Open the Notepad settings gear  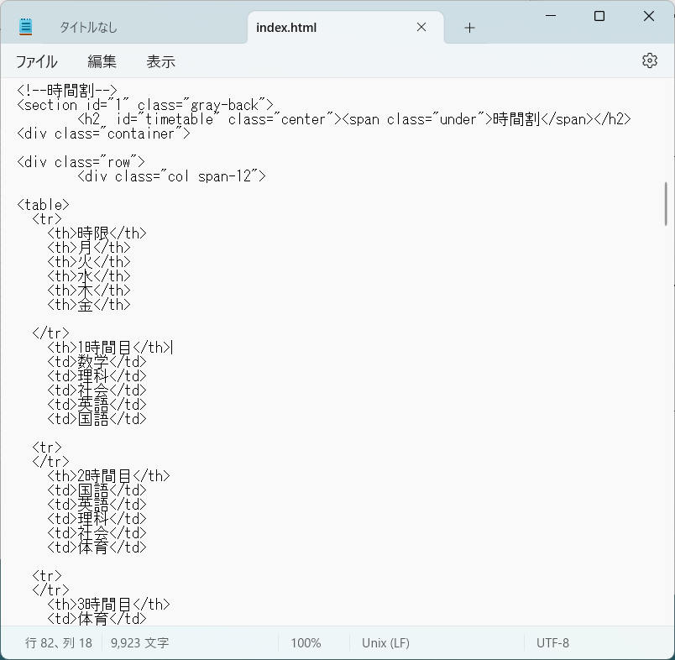[649, 60]
